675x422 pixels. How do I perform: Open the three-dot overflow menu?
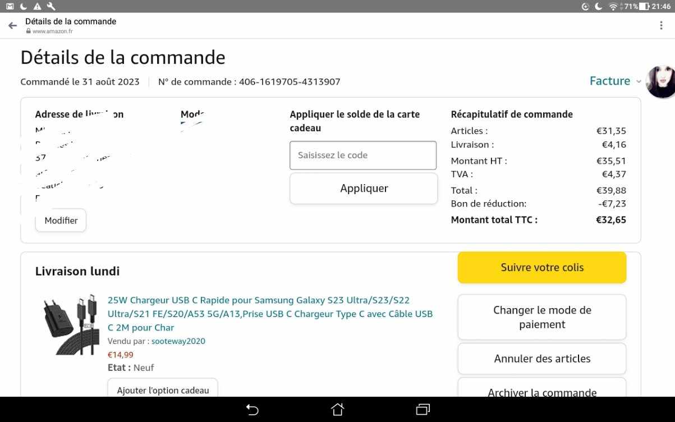[x=662, y=26]
